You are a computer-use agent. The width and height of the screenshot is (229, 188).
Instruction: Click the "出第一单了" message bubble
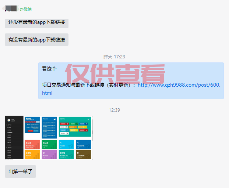coord(20,171)
